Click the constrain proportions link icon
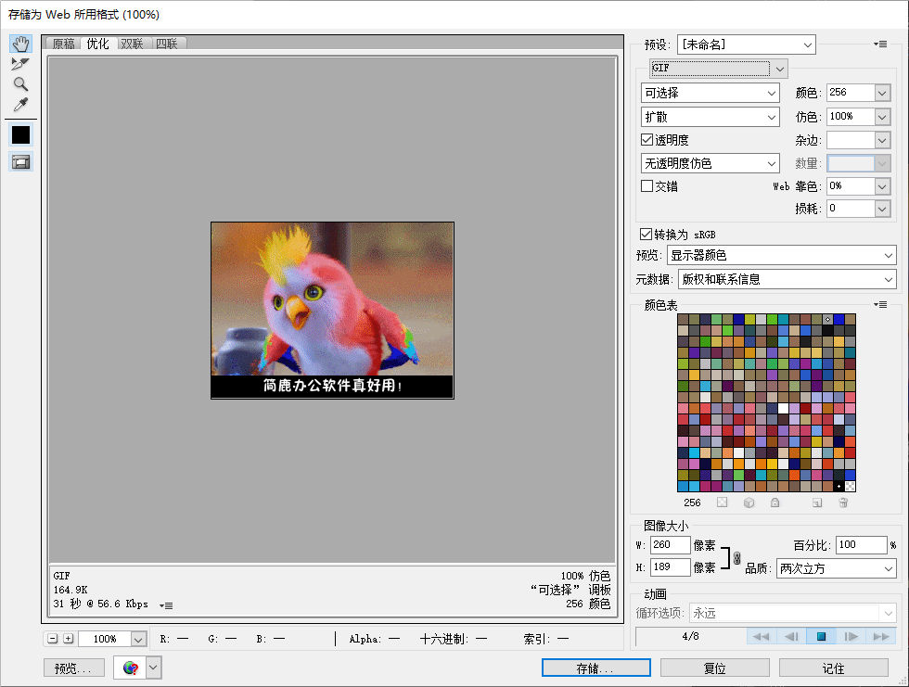This screenshot has width=909, height=687. tap(736, 558)
